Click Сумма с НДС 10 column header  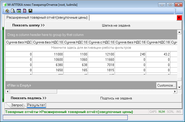pos(101,42)
